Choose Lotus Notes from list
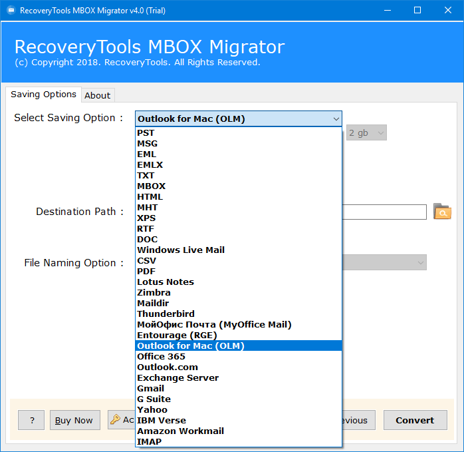This screenshot has width=464, height=452. (x=239, y=282)
